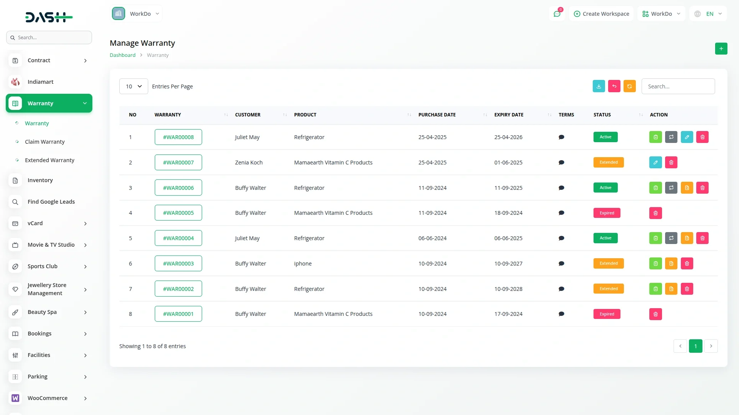Click the orange refresh icon above table
Image resolution: width=739 pixels, height=415 pixels.
629,86
